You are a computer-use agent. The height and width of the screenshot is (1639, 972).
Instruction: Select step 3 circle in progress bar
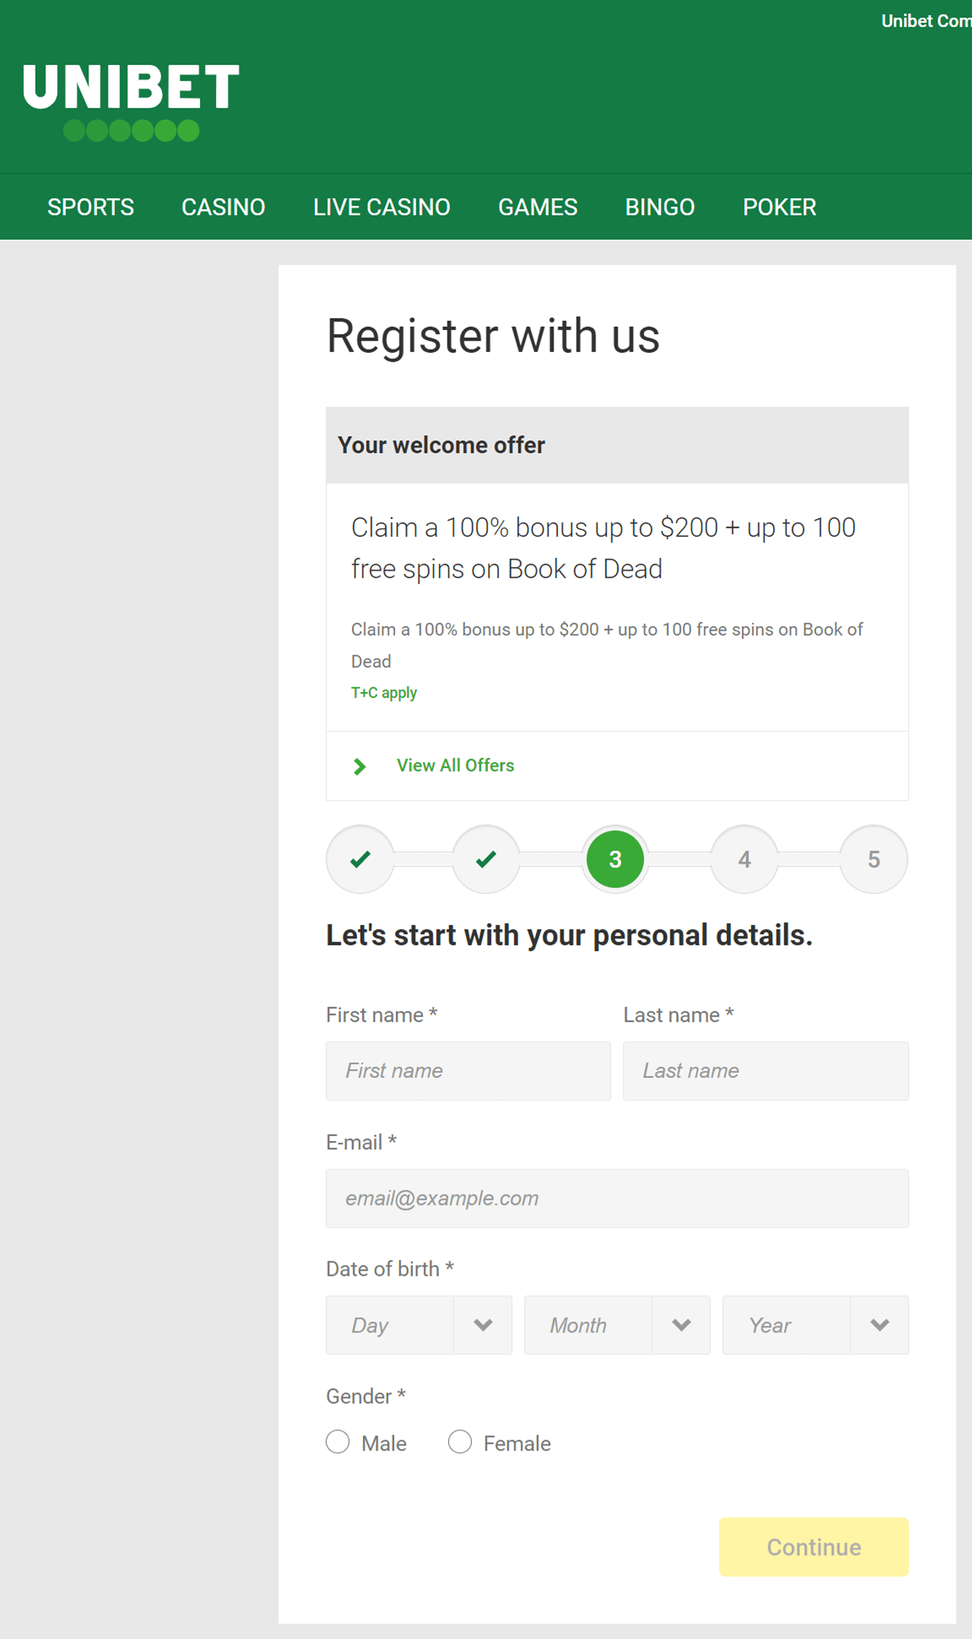tap(615, 859)
